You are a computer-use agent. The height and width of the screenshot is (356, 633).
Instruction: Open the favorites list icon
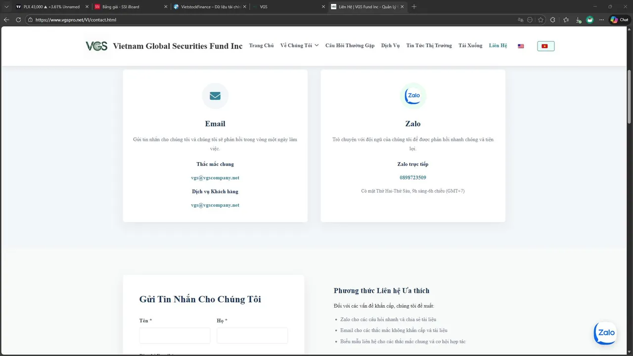pos(566,20)
